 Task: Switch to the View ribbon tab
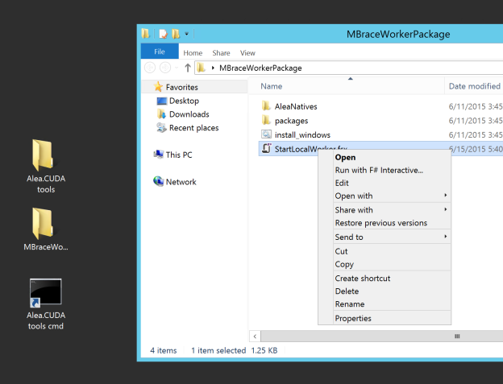click(247, 53)
